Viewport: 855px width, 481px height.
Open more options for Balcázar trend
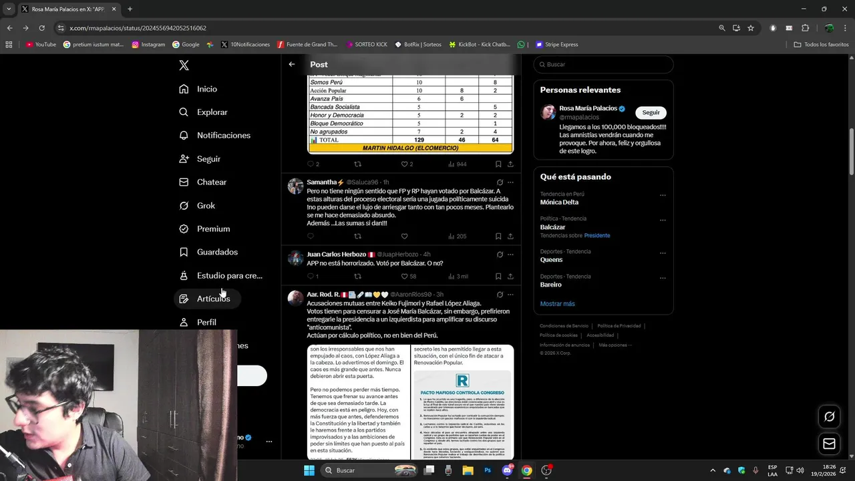click(x=663, y=220)
